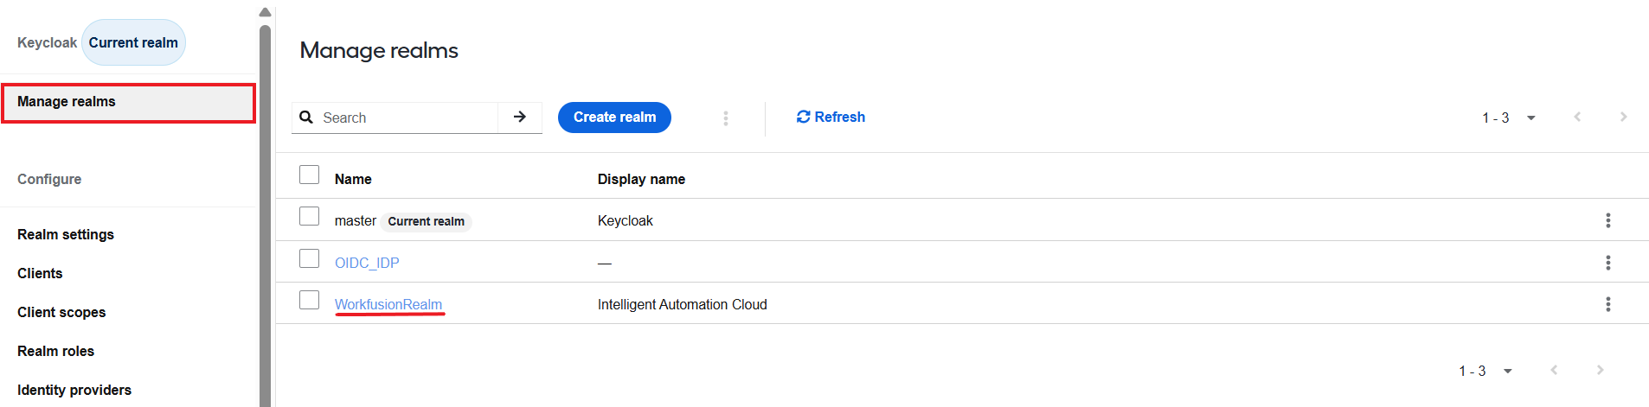Click the Configure section label

point(49,179)
